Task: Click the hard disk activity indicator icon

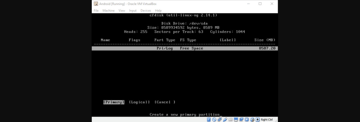Action: click(209, 119)
